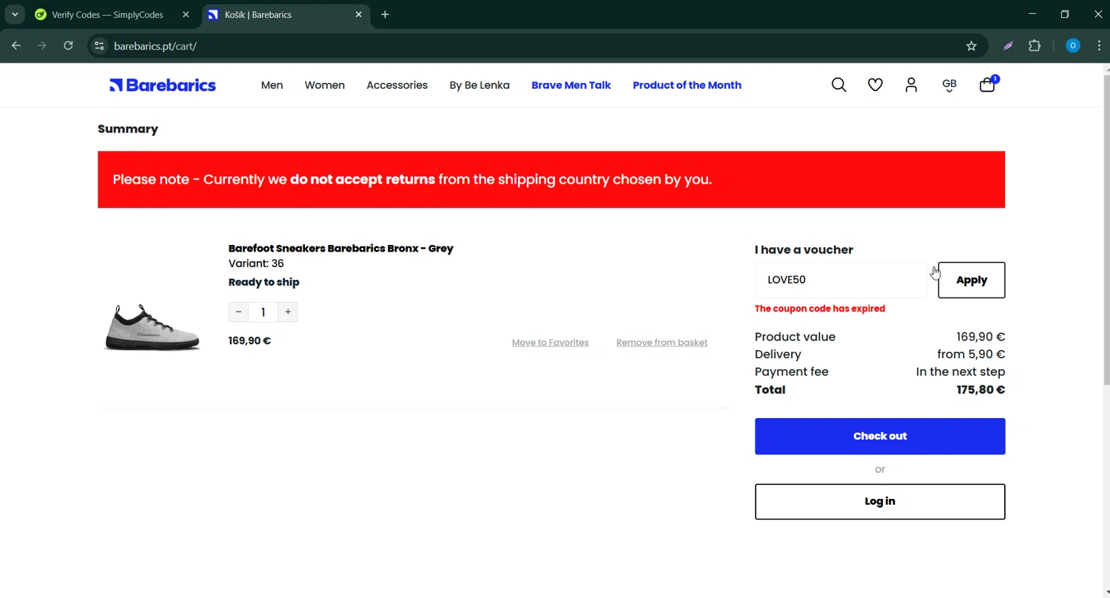Image resolution: width=1110 pixels, height=598 pixels.
Task: View site information icon in address bar
Action: [x=99, y=46]
